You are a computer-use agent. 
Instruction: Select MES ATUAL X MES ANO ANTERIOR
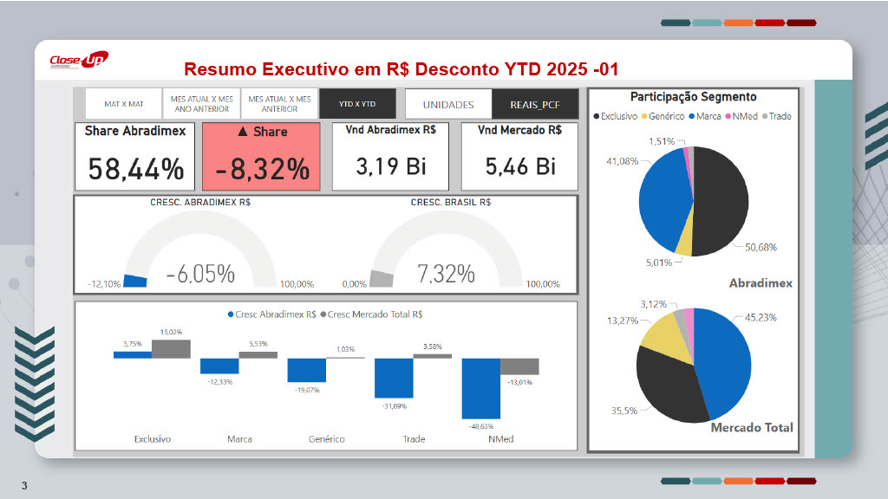click(x=201, y=104)
